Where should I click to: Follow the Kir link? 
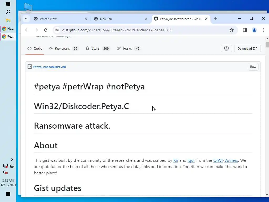pyautogui.click(x=176, y=160)
